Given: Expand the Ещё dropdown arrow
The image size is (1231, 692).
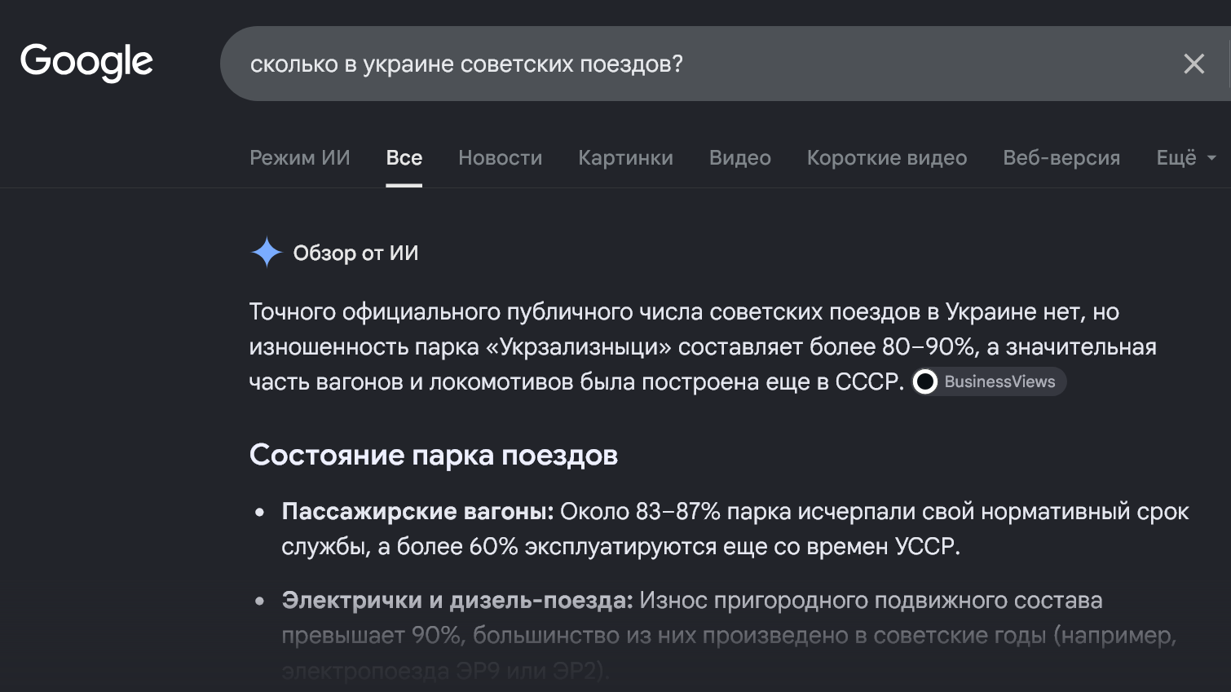Looking at the screenshot, I should pyautogui.click(x=1211, y=158).
